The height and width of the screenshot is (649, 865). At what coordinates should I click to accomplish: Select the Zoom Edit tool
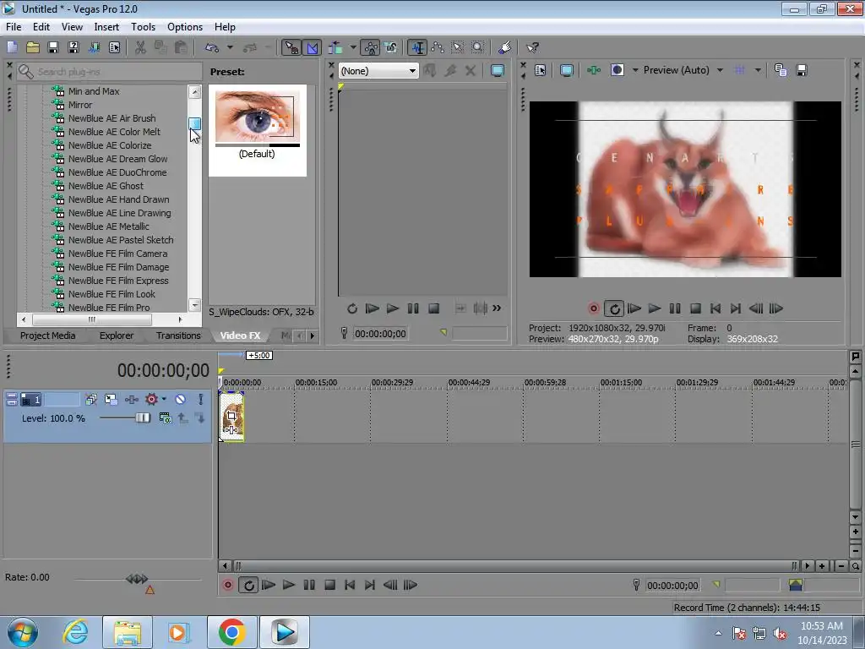(x=478, y=48)
